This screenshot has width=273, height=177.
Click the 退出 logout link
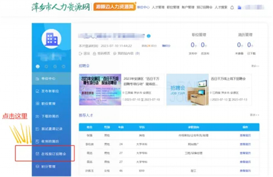[84, 53]
